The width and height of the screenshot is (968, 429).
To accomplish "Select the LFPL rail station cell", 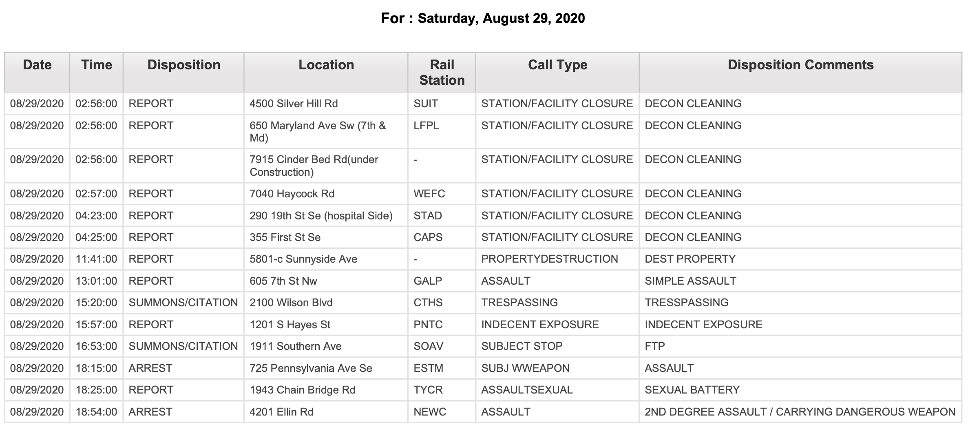I will point(442,132).
